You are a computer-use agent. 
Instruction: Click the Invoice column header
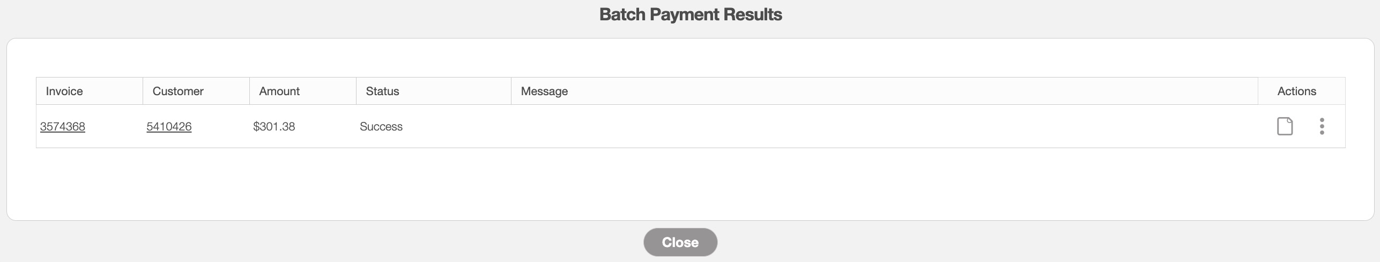coord(64,91)
